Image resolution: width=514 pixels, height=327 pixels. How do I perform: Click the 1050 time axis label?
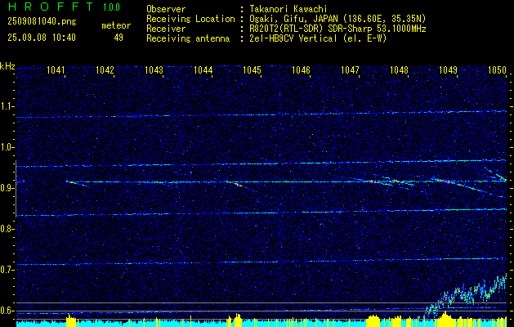(498, 69)
